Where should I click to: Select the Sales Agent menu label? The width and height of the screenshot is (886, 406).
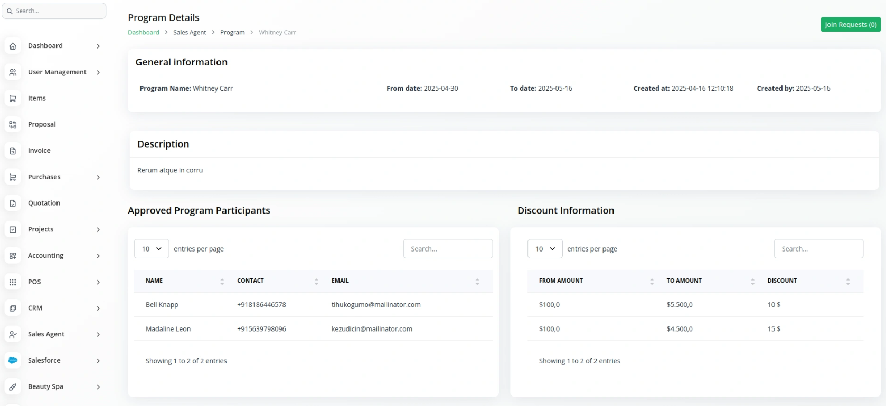[x=46, y=334]
